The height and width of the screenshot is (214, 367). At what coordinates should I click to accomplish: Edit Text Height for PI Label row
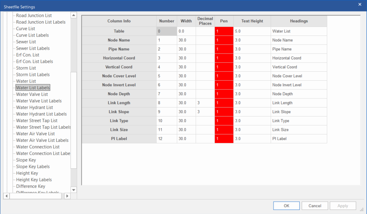tap(252, 139)
